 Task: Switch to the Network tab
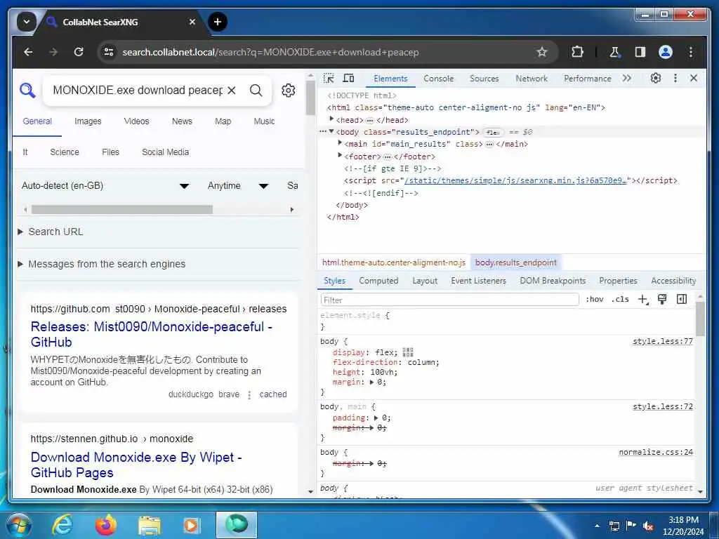pos(532,79)
